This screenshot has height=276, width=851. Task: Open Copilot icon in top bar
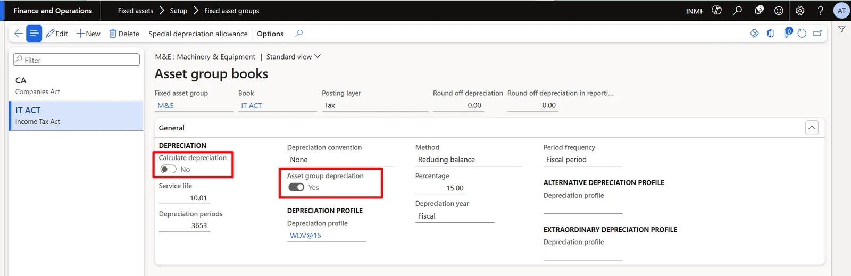[x=716, y=11]
